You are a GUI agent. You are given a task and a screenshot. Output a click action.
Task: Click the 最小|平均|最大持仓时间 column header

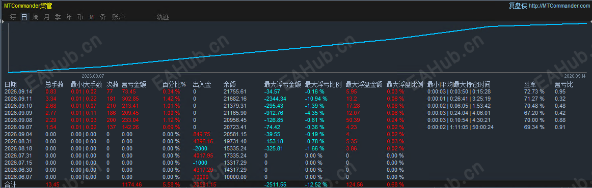click(459, 84)
